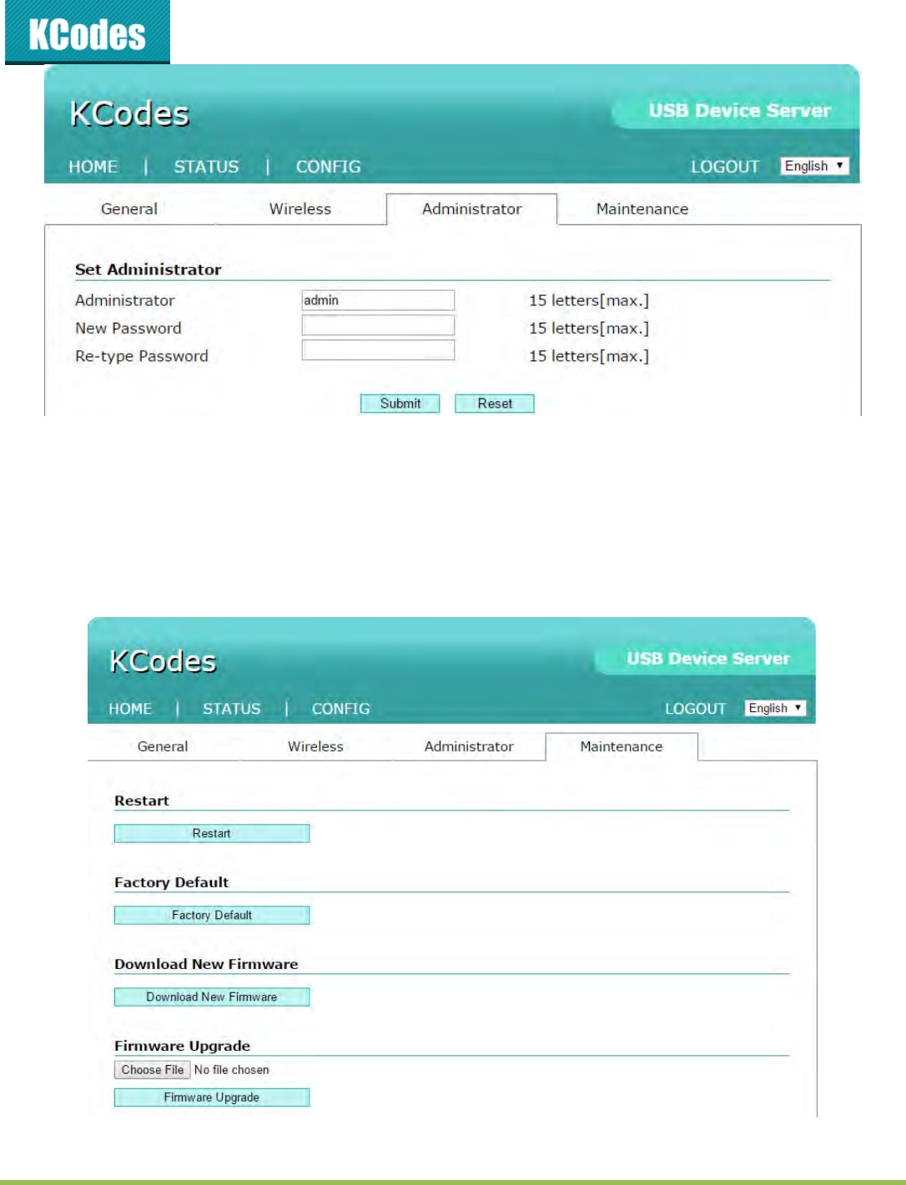Click the Factory Default button

212,916
